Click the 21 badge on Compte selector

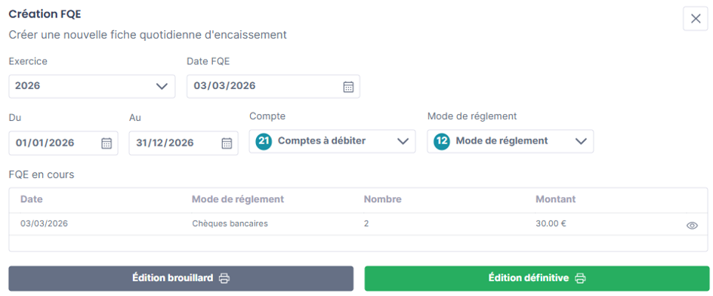point(264,141)
